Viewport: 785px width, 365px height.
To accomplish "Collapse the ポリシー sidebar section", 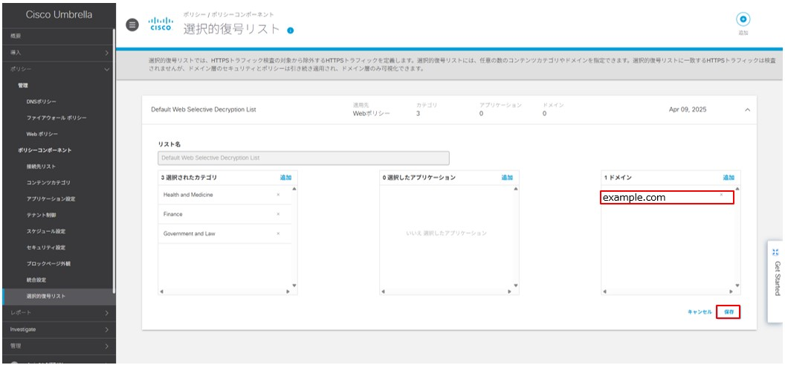I will coord(106,69).
